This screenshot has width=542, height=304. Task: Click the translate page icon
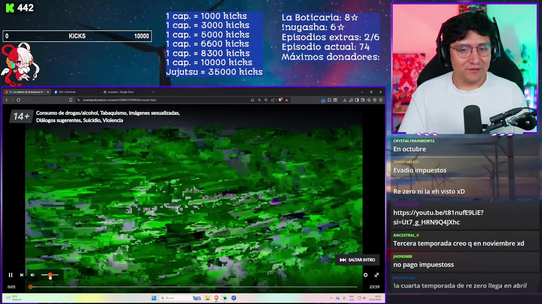[259, 100]
